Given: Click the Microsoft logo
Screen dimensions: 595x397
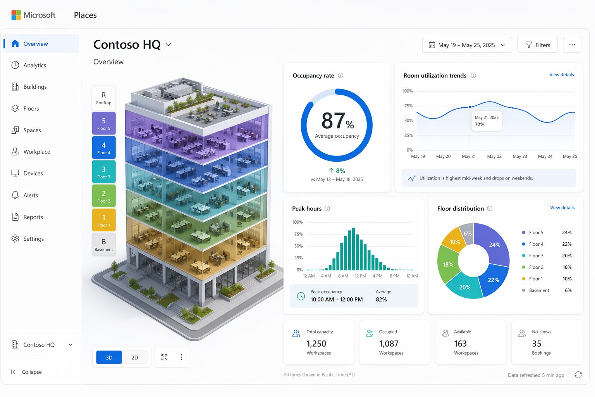Looking at the screenshot, I should 16,15.
